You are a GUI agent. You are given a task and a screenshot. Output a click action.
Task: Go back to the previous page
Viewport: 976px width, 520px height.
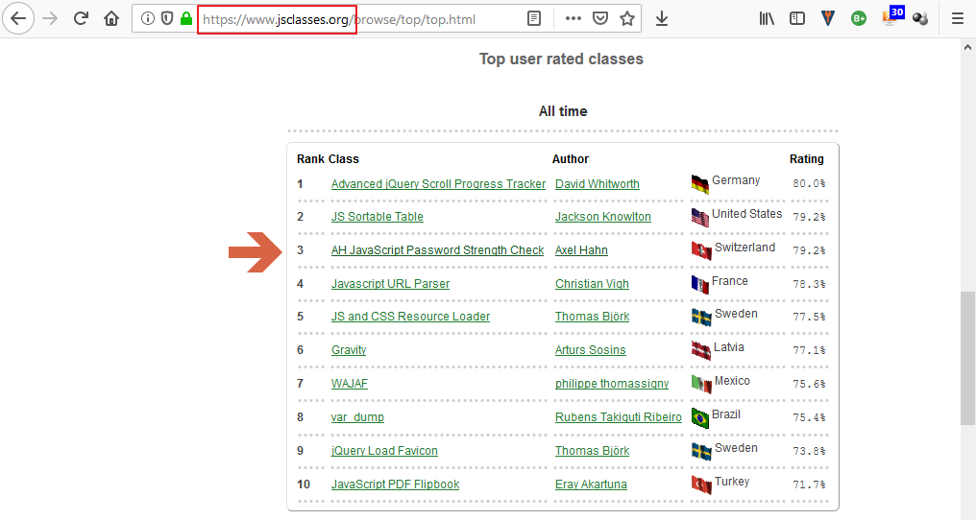click(x=18, y=18)
